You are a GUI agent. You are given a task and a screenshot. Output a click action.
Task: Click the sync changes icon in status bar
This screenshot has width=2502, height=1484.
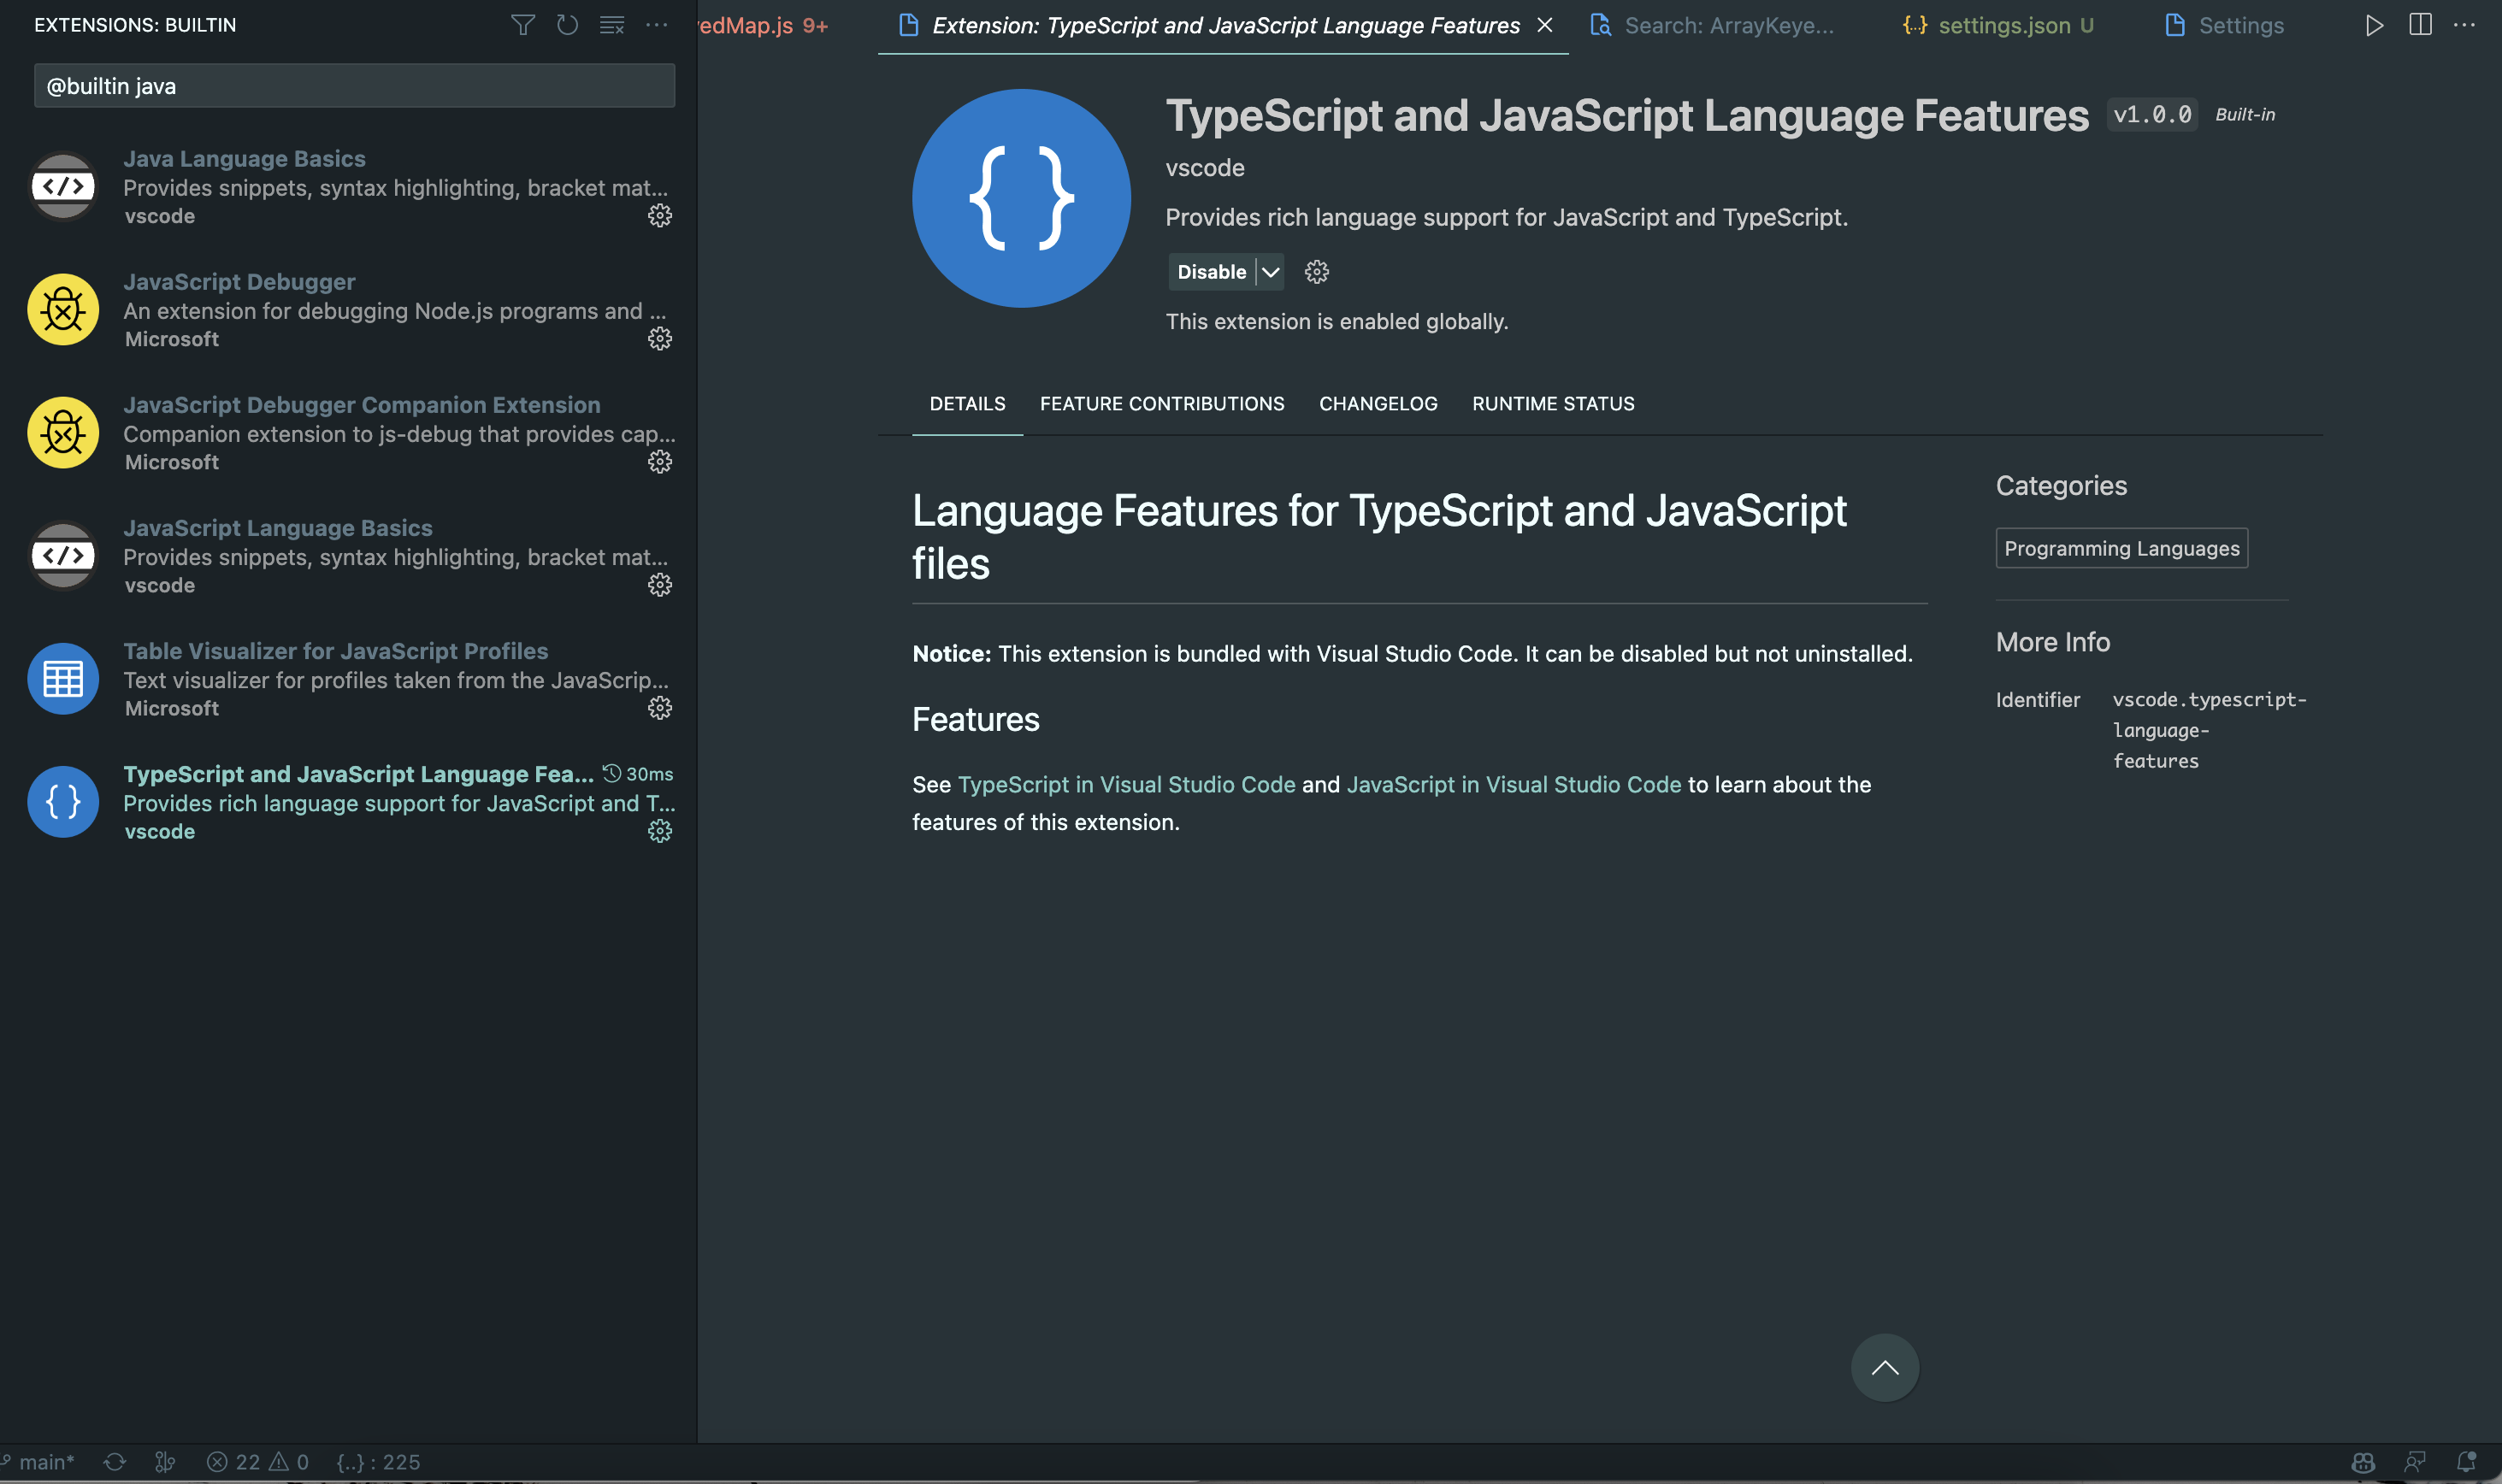(x=115, y=1462)
